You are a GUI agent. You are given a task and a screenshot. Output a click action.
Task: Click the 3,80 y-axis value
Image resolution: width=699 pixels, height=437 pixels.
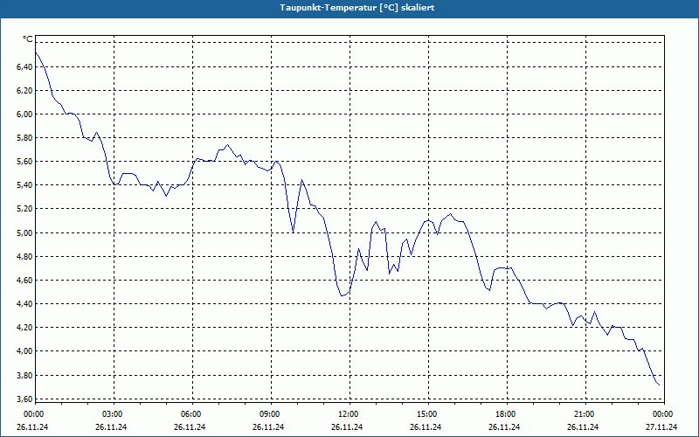coord(24,376)
